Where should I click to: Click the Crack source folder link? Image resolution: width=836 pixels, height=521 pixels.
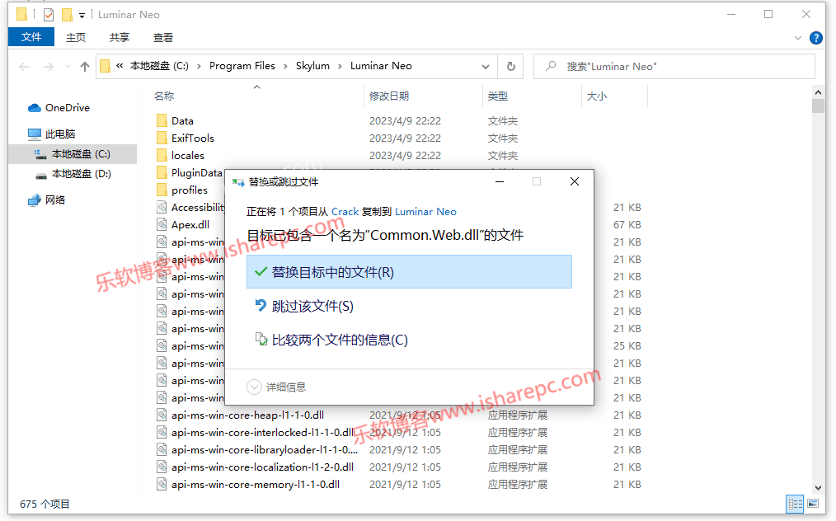[x=345, y=212]
